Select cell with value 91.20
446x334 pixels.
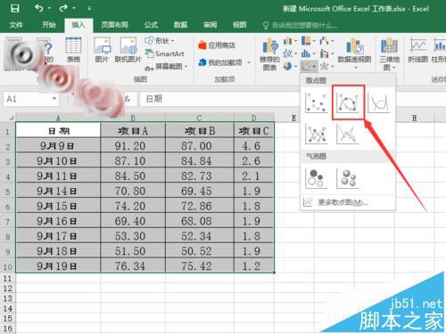[133, 145]
